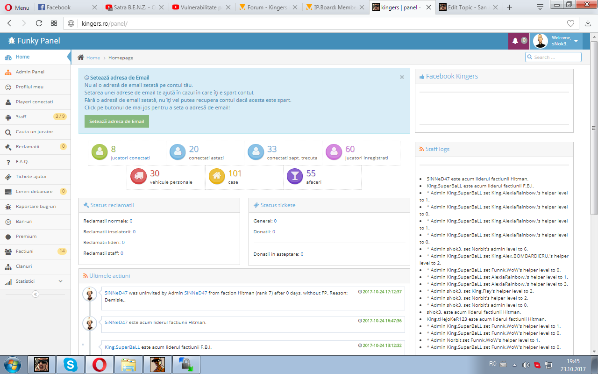Click the green jucatori conectati circle icon
Screen dimensions: 598x374
[x=100, y=152]
